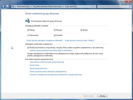
Task: Click the Zmień hasło link
Action: pyautogui.click(x=35, y=65)
